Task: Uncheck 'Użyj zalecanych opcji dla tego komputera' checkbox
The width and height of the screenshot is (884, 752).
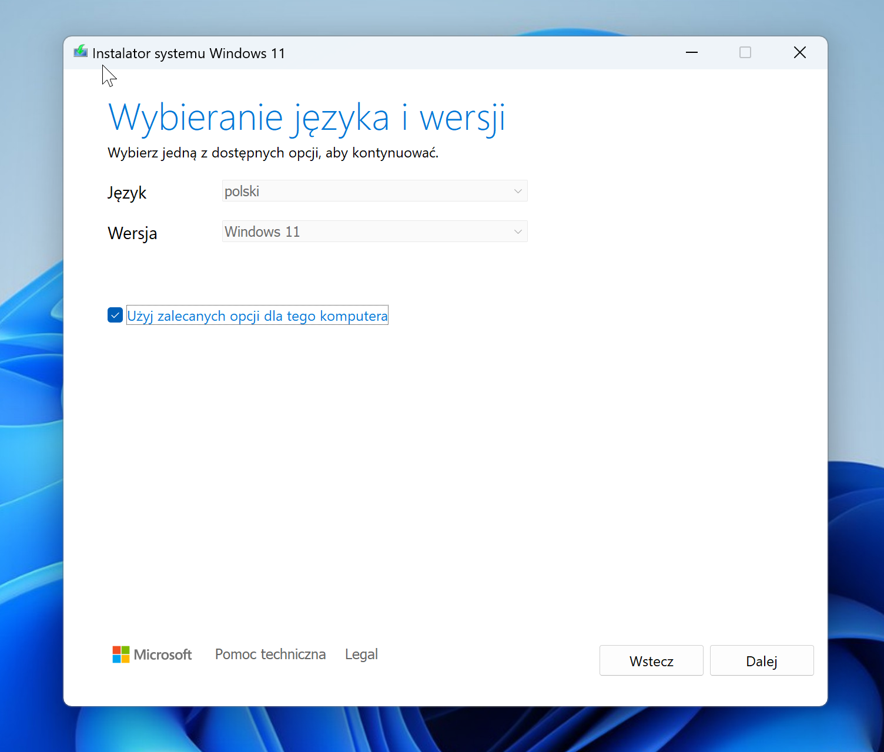Action: (115, 315)
